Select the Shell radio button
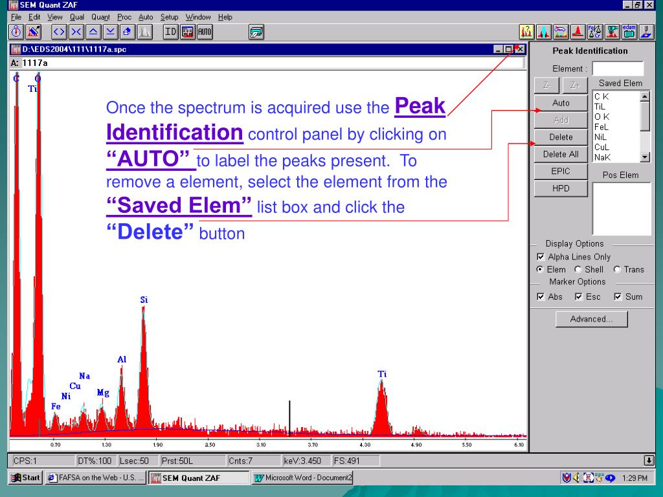The height and width of the screenshot is (497, 663). [578, 270]
